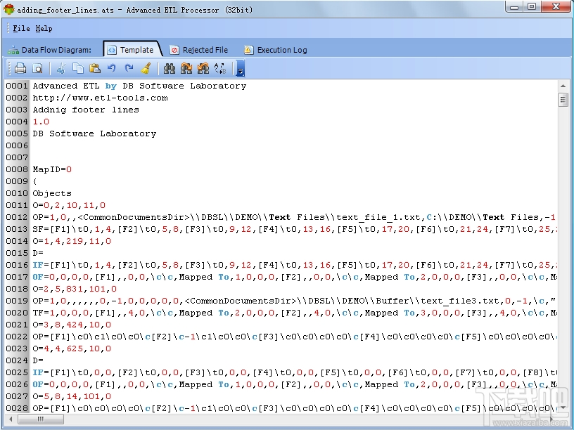
Task: Click the 'O=4,4,625,10,0' line
Action: [x=72, y=348]
